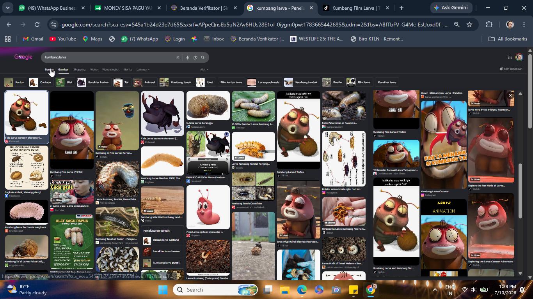The width and height of the screenshot is (533, 299).
Task: Start a voice search with the microphone
Action: (188, 57)
